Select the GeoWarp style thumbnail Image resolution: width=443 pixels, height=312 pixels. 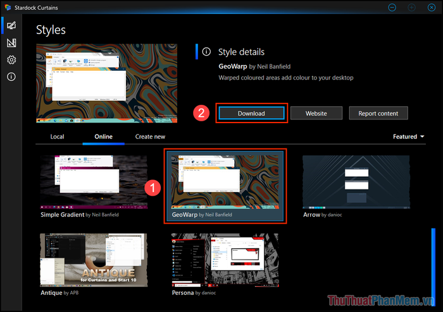[225, 182]
